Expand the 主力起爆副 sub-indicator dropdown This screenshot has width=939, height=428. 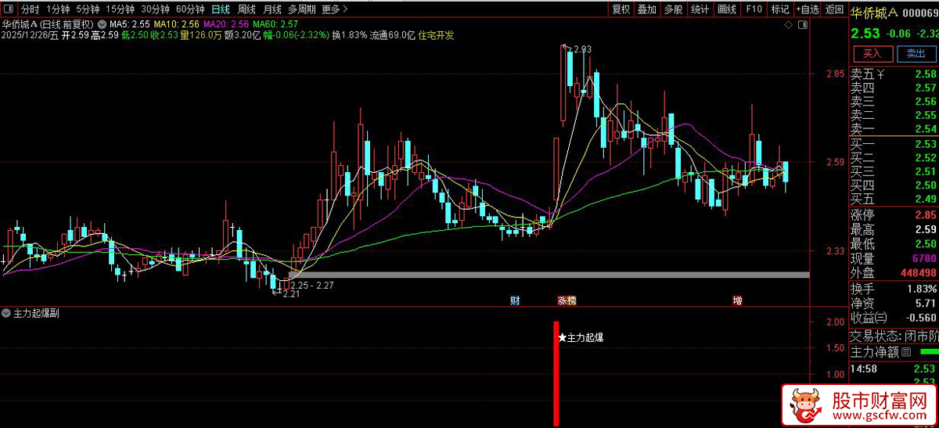pyautogui.click(x=7, y=313)
